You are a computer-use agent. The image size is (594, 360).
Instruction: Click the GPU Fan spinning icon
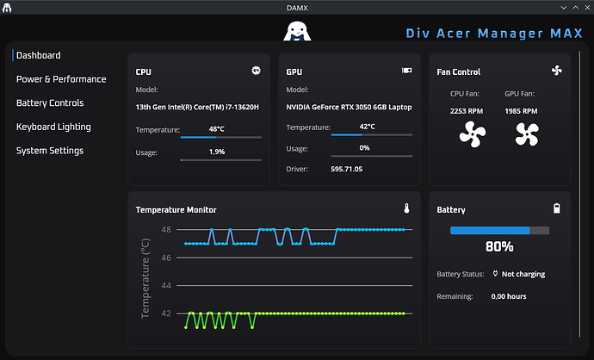tap(527, 134)
